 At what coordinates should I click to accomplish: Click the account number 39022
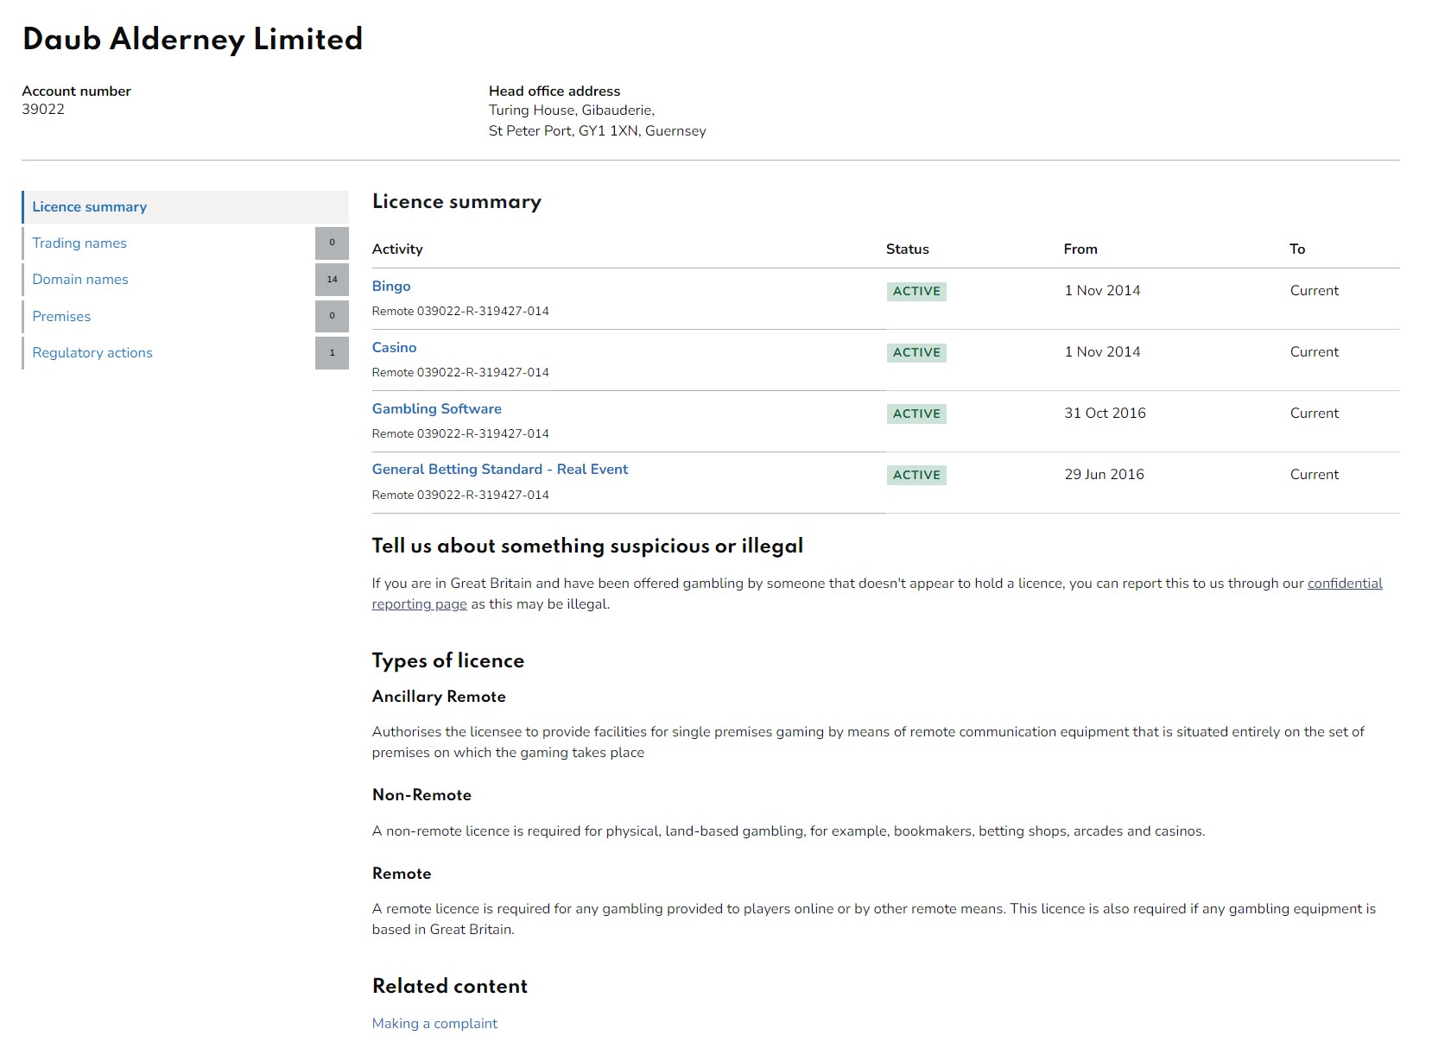43,110
